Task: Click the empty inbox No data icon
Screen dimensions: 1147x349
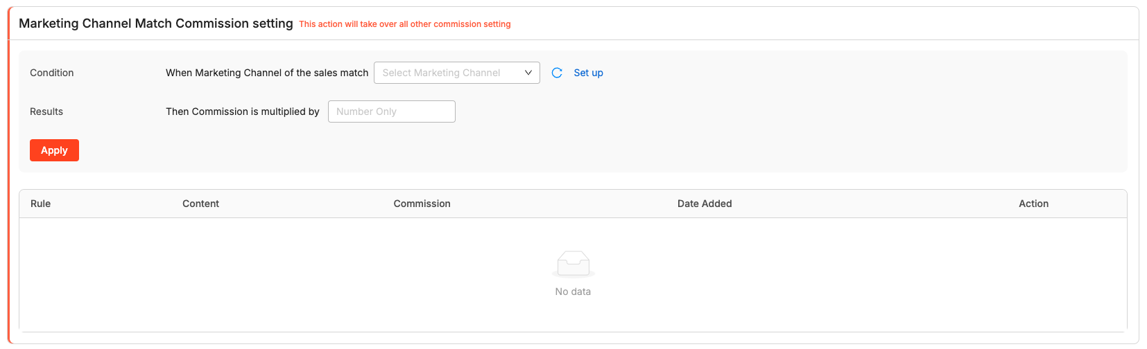Action: 573,264
